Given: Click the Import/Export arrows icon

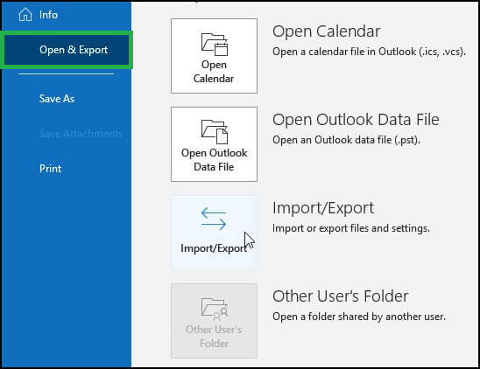Looking at the screenshot, I should [214, 219].
